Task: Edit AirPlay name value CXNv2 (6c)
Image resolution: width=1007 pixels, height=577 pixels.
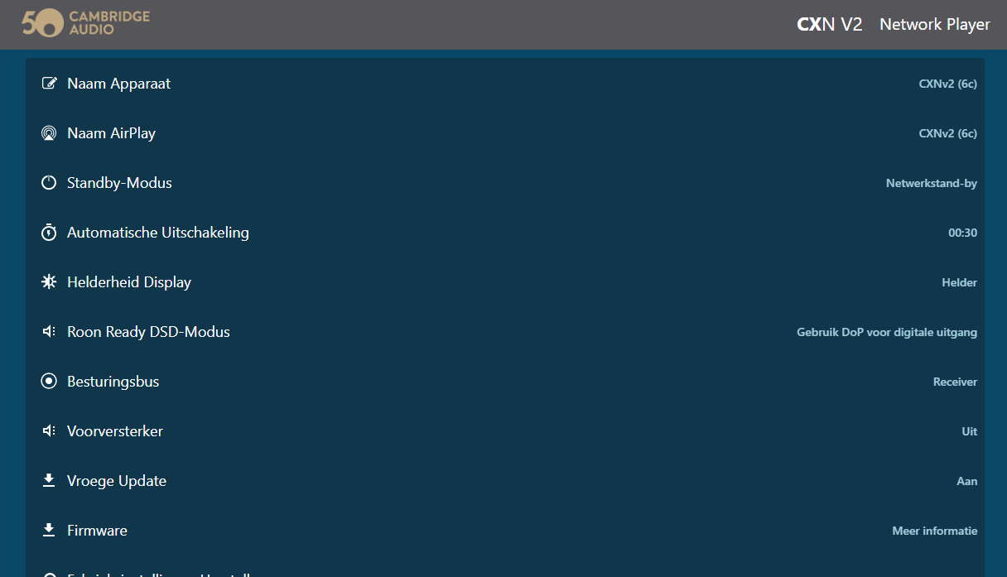Action: point(948,133)
